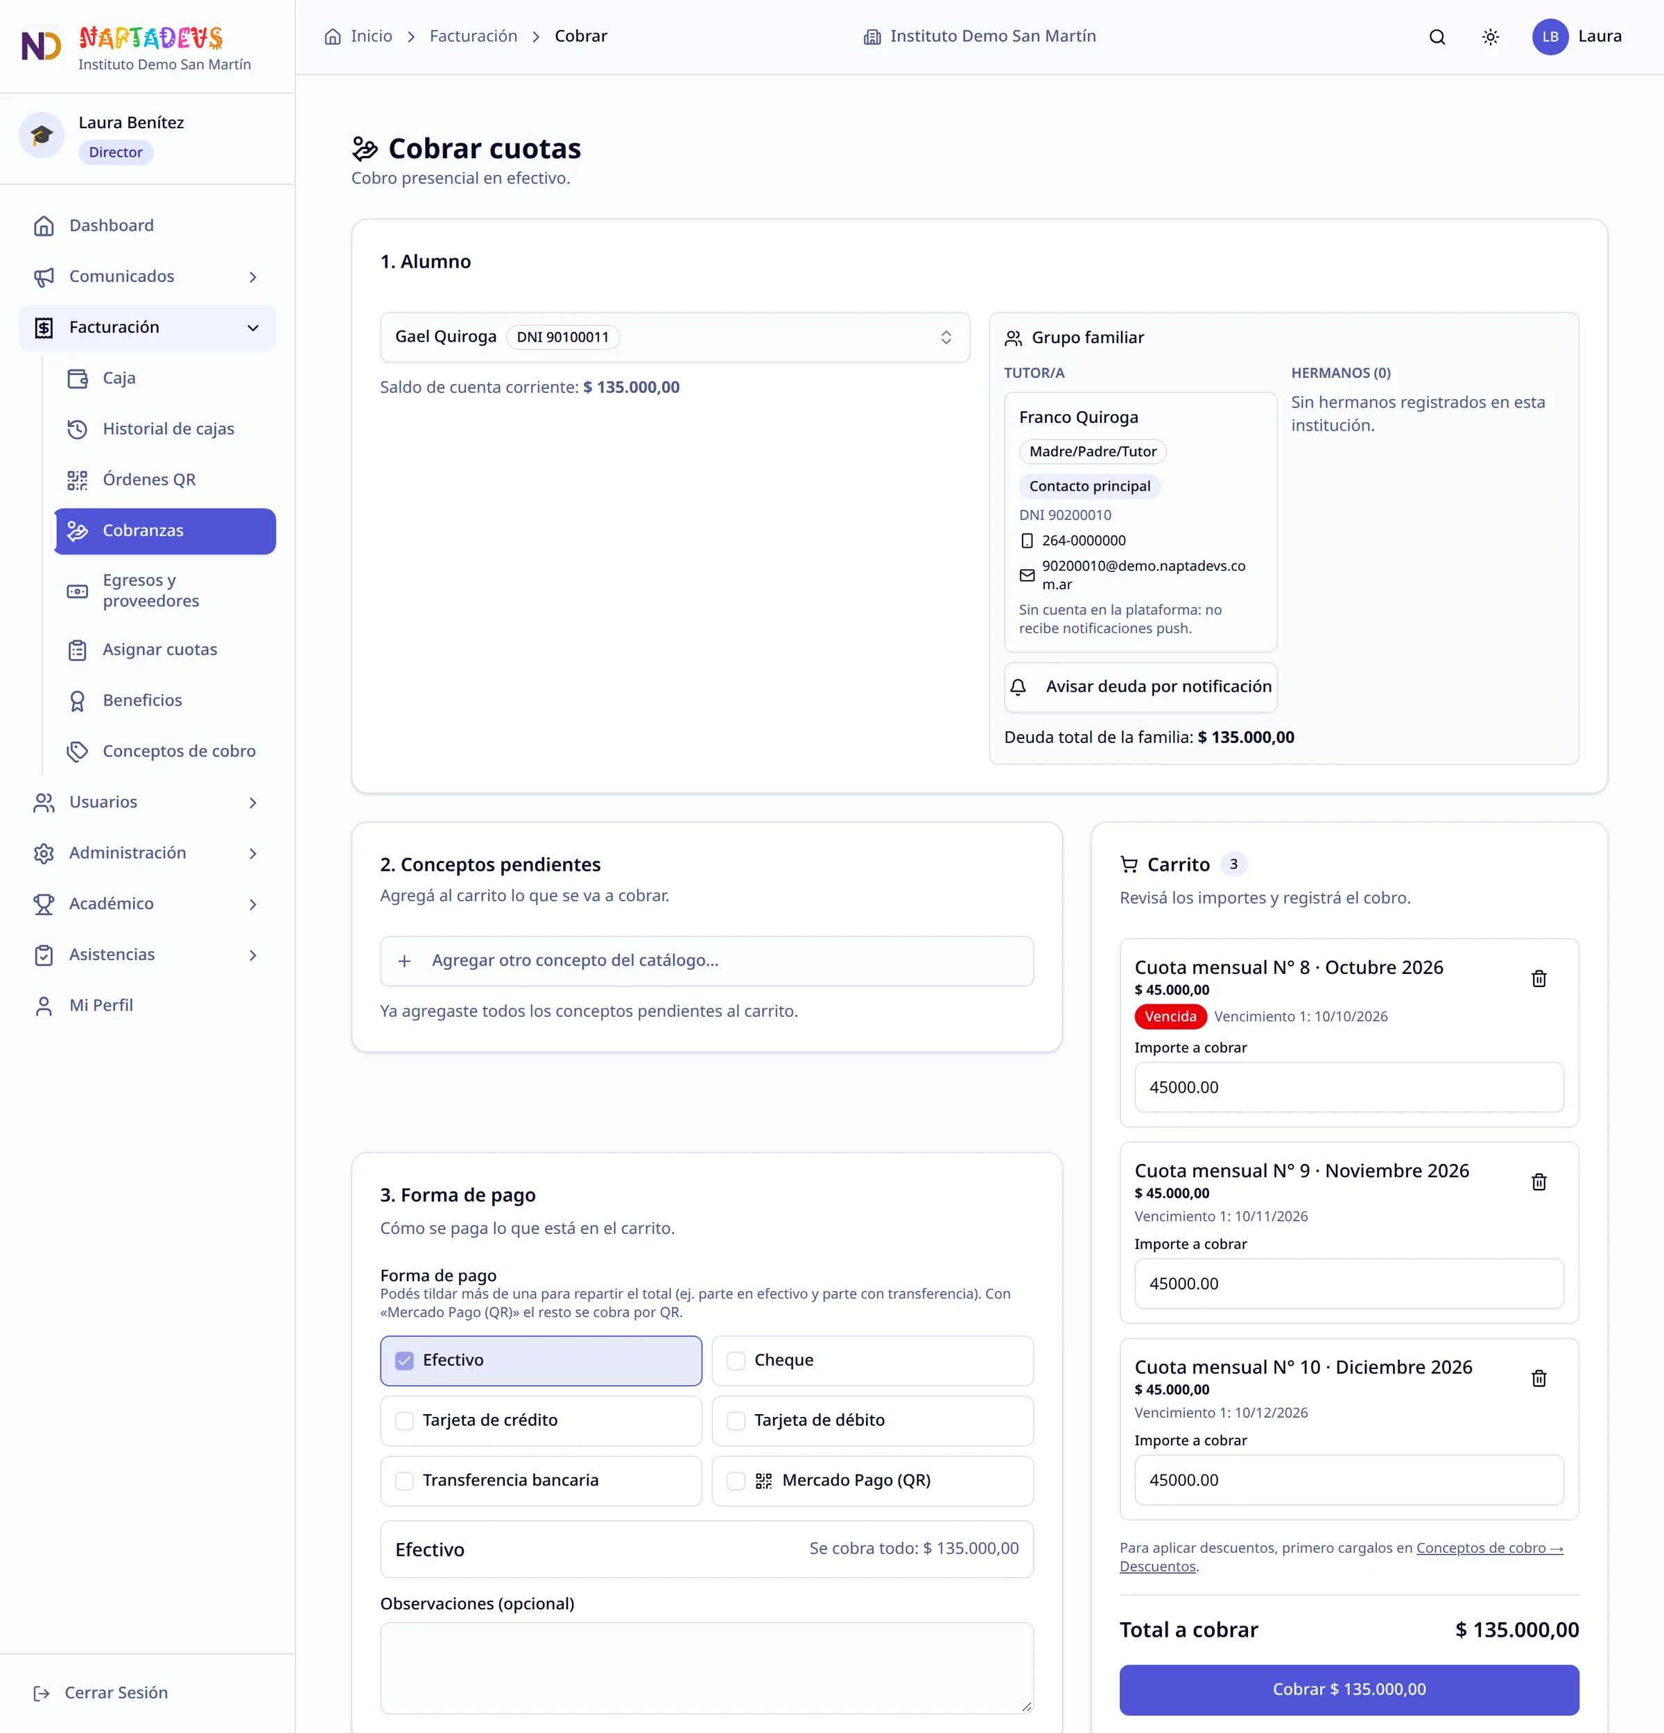Remove Cuota mensual N° 10 trash icon
The image size is (1664, 1733).
tap(1539, 1379)
